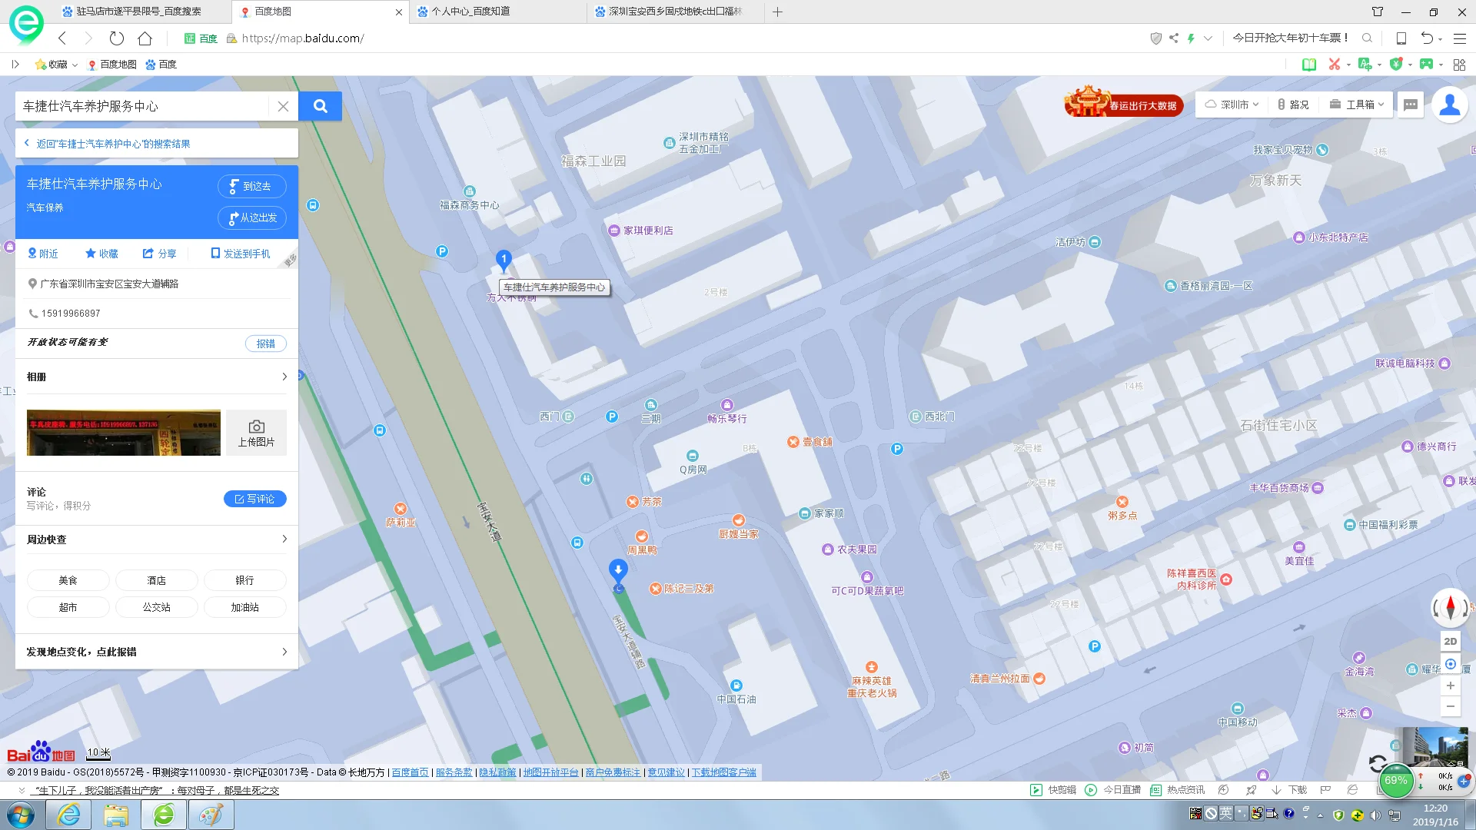Switch to 驻马店市遂平县限号 browser tab
The image size is (1476, 830).
tap(138, 12)
